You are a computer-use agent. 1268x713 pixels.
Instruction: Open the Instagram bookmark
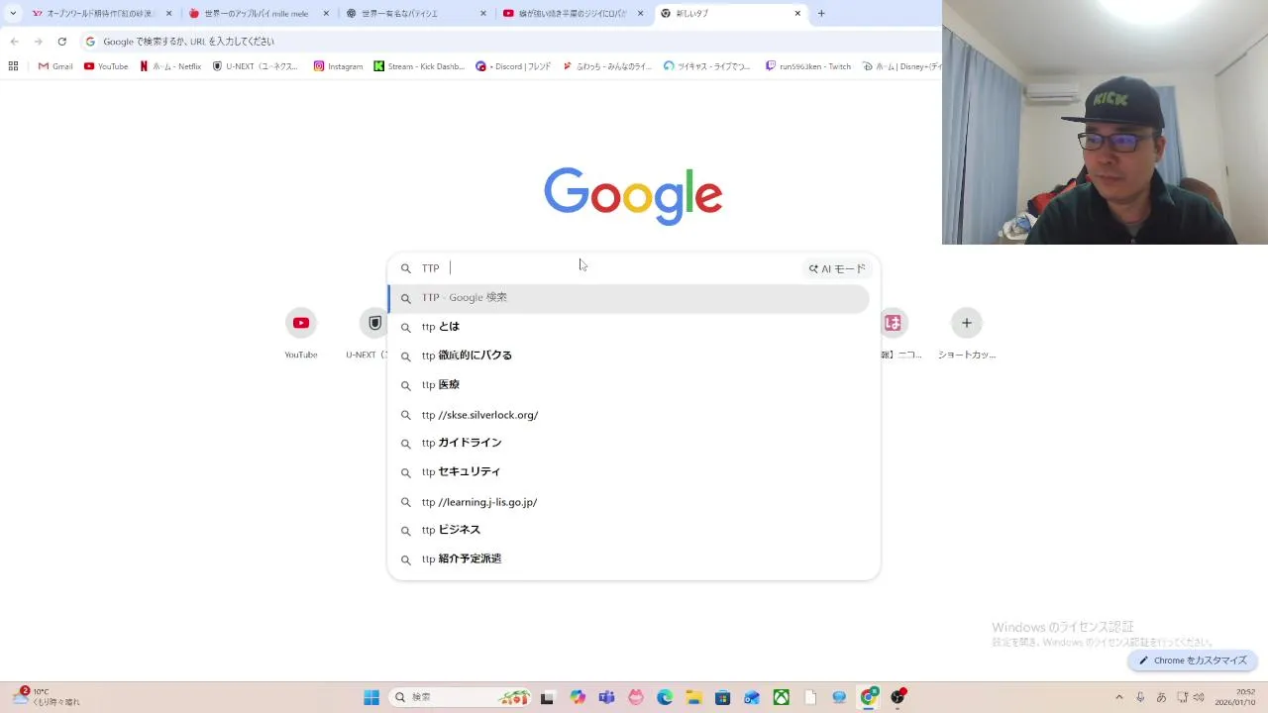pos(339,66)
